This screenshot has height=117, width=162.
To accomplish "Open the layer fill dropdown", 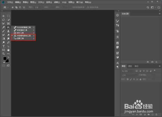I will click(x=154, y=79).
